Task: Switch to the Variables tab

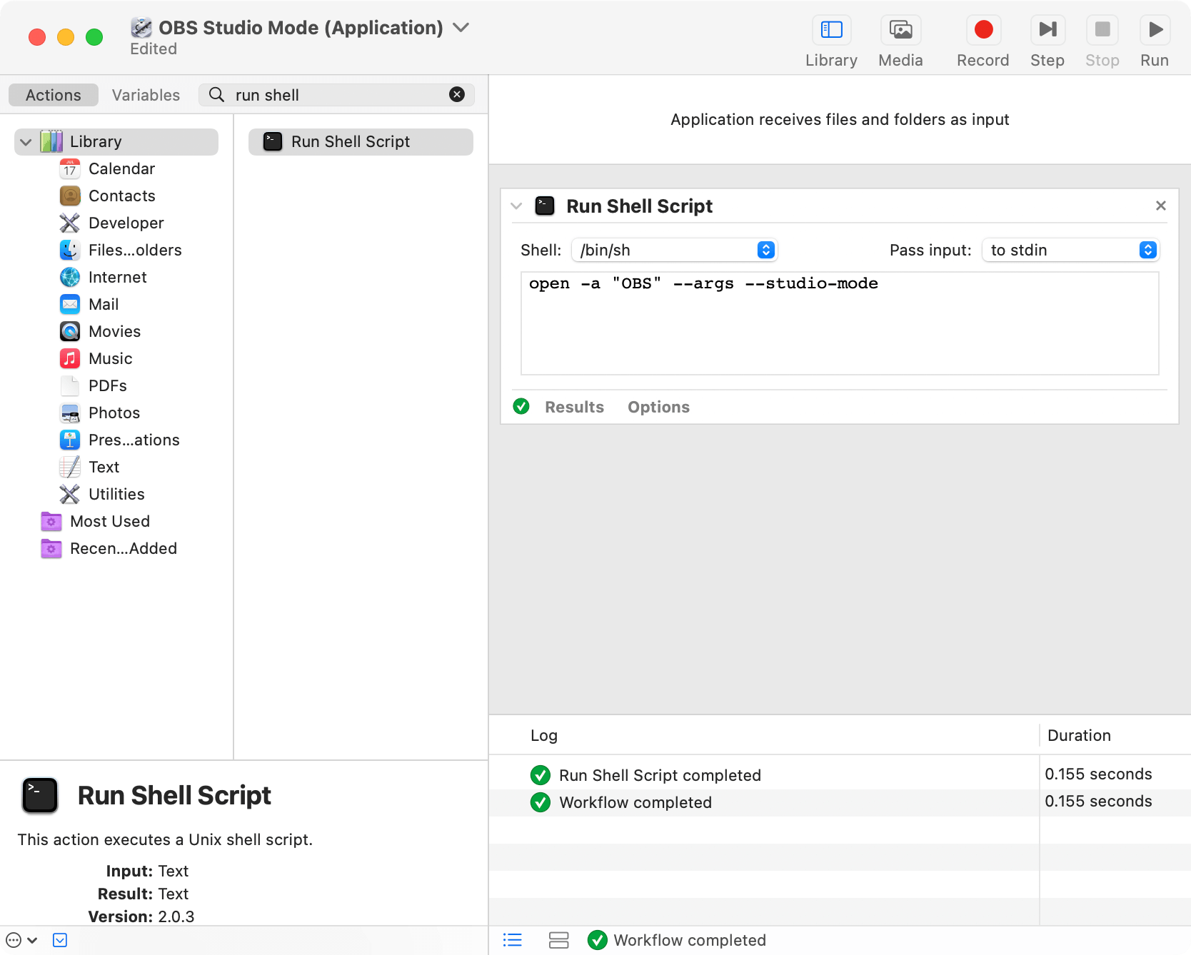Action: tap(145, 94)
